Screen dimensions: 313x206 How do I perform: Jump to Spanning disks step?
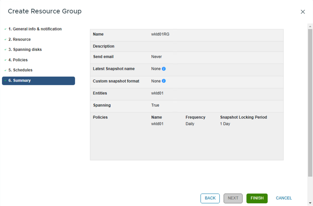click(x=25, y=49)
